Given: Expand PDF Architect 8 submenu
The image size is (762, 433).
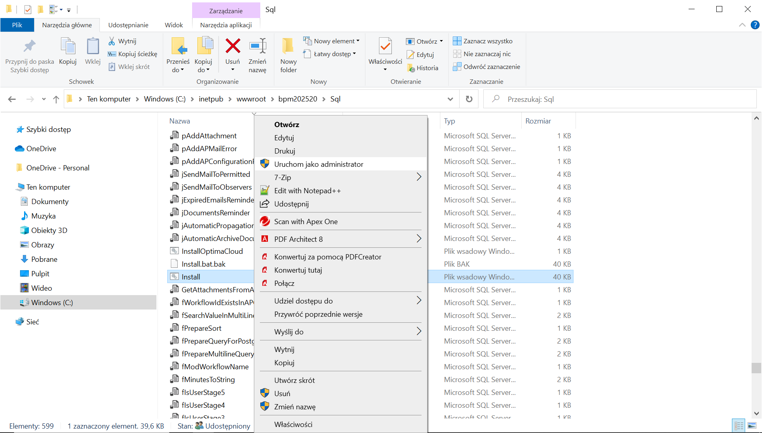Looking at the screenshot, I should [419, 239].
